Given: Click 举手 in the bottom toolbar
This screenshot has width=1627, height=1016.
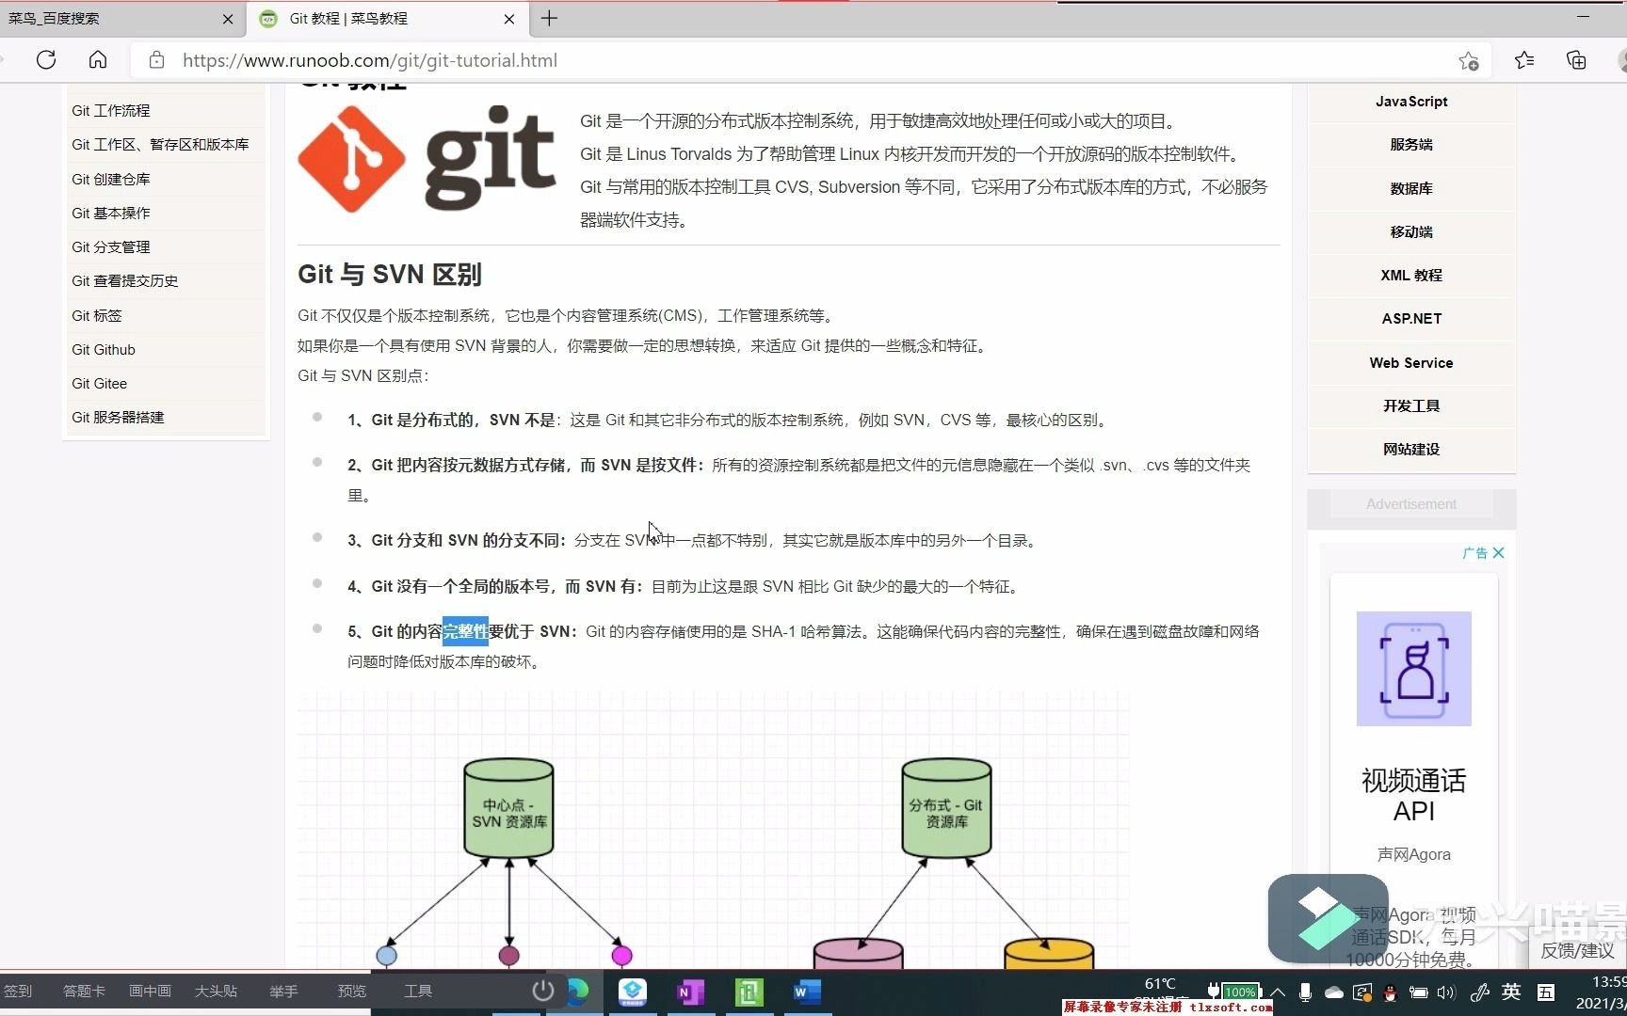Looking at the screenshot, I should tap(283, 991).
